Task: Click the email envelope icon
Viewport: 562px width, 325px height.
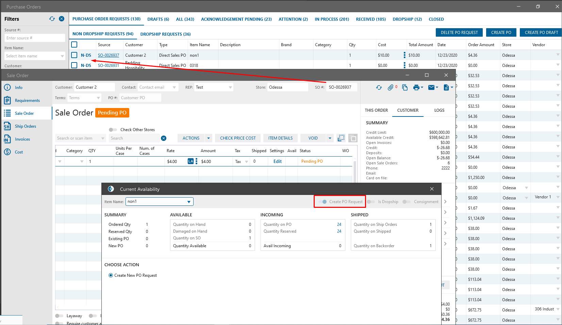Action: point(433,88)
